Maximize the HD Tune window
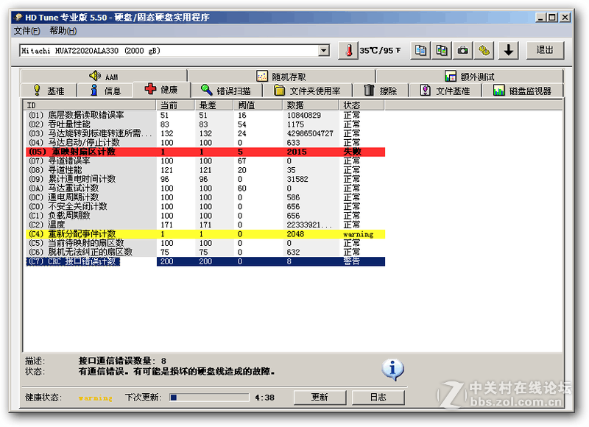 click(x=552, y=17)
